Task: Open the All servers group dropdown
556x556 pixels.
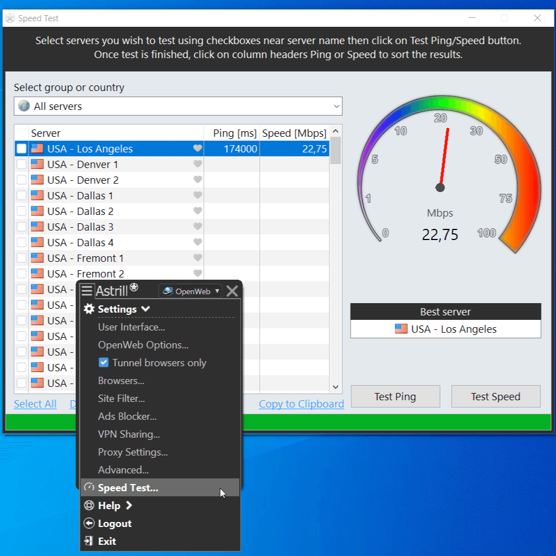Action: click(x=178, y=106)
